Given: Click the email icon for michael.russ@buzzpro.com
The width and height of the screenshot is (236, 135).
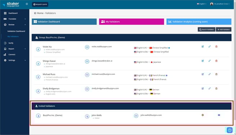Looking at the screenshot, I should (x=87, y=75).
